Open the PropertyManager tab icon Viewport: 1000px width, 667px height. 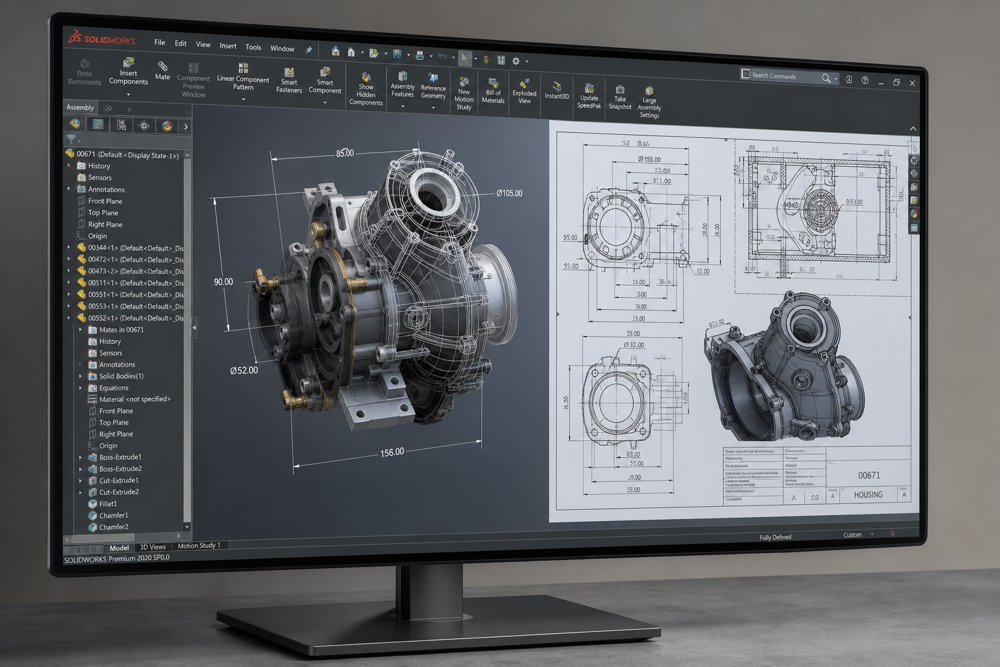[x=98, y=124]
